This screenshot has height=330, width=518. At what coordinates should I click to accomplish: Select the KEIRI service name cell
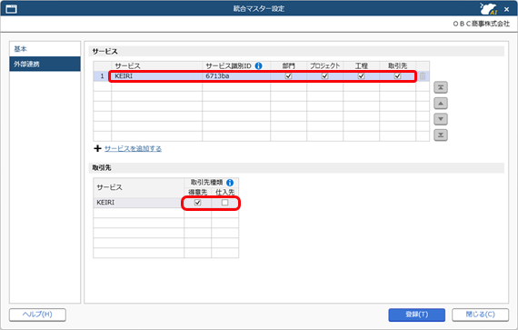click(156, 76)
